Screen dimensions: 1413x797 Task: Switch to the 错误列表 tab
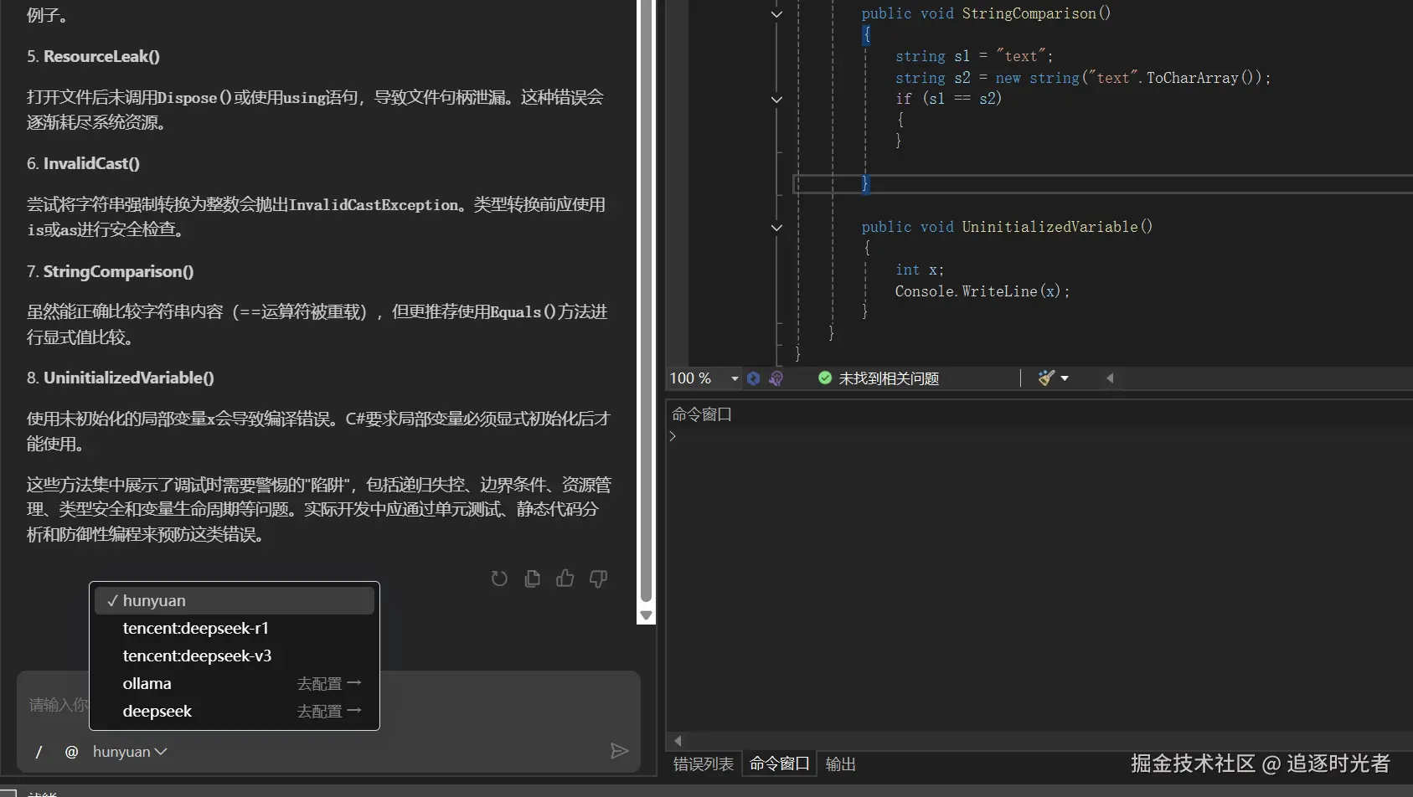click(703, 764)
